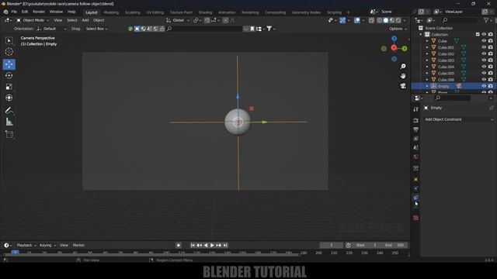Click the End frame field

394,245
